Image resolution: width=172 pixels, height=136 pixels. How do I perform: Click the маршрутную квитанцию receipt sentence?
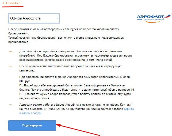(70, 68)
